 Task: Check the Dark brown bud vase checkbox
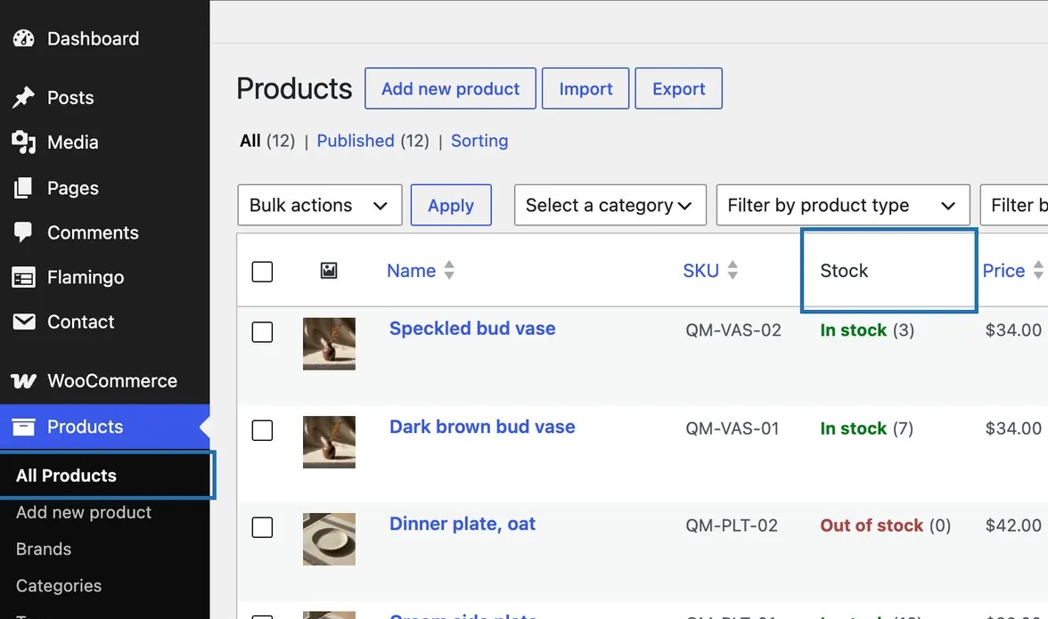coord(262,430)
